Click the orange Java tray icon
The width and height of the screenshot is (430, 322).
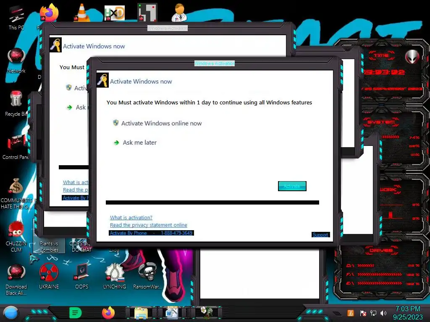[351, 313]
